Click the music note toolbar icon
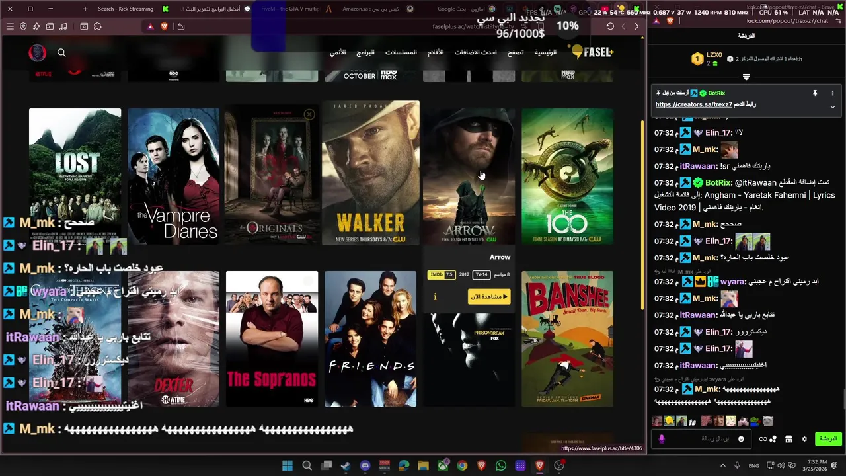The image size is (846, 476). [x=63, y=26]
